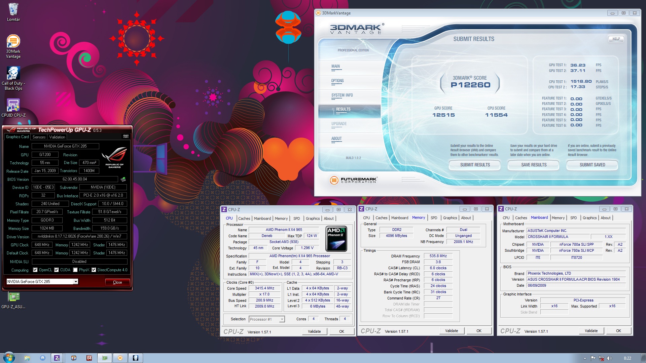
Task: Open the Lomtár recycle bin icon
Action: 13,10
